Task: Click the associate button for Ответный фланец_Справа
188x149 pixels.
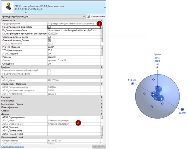Action: click(102, 41)
